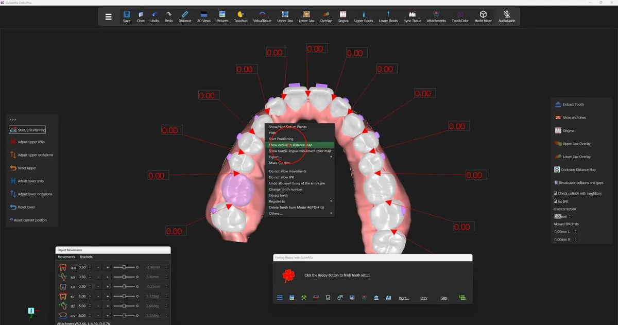Step the q,w 0.50 increment spinner
618x325 pixels.
[90, 267]
